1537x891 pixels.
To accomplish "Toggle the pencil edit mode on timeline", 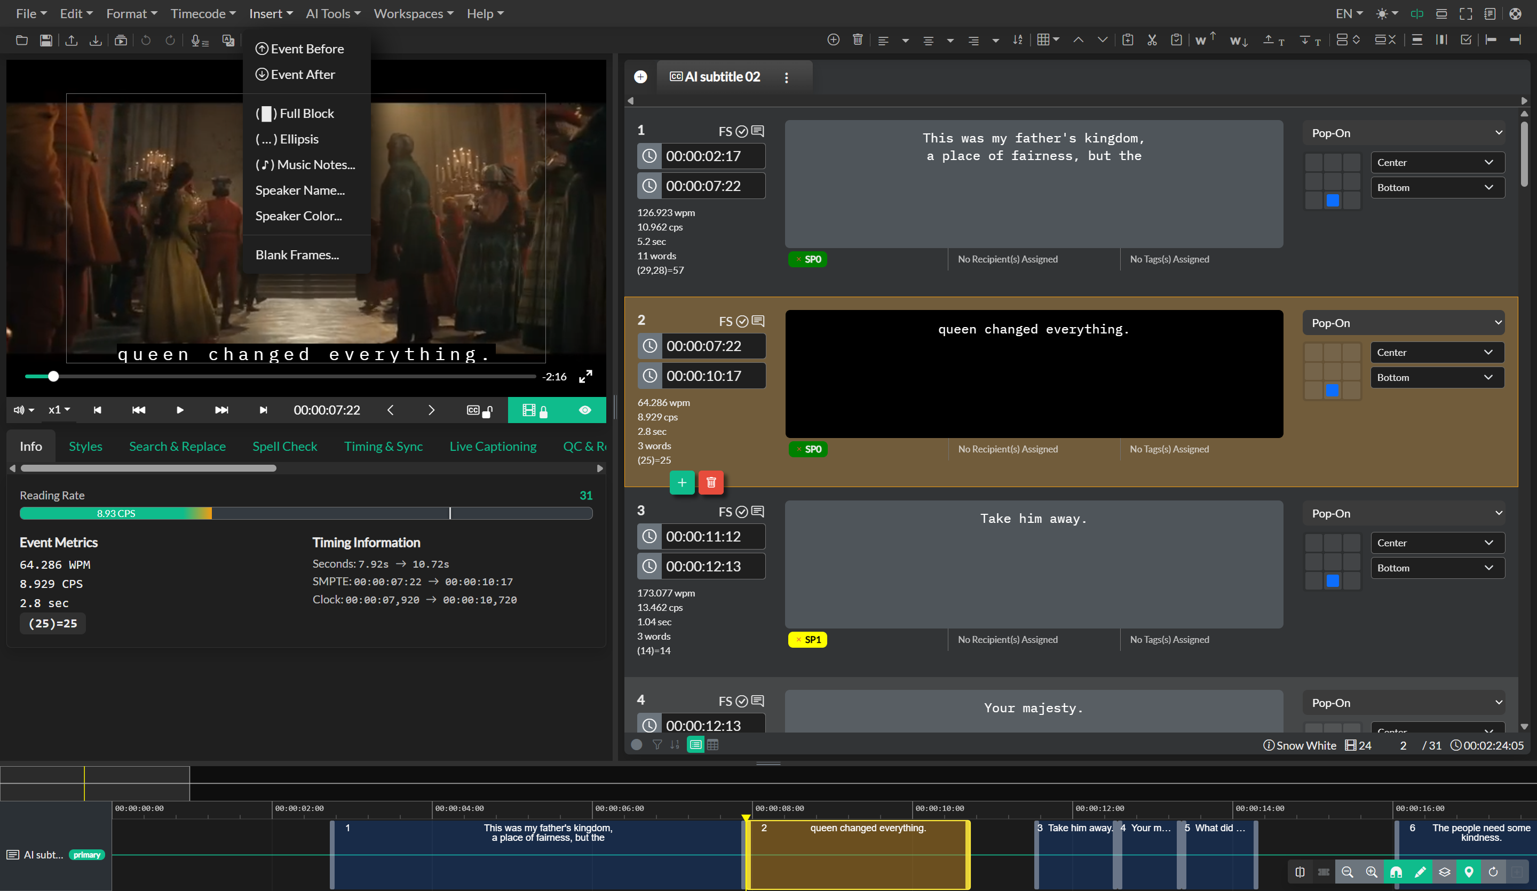I will coord(1421,872).
